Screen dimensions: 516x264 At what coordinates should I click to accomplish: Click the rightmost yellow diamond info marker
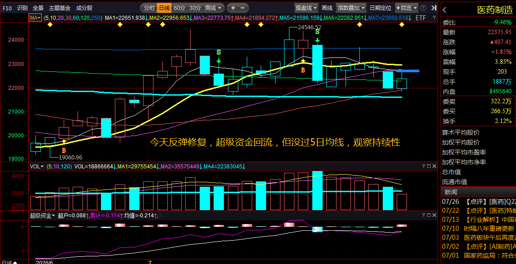pyautogui.click(x=402, y=25)
